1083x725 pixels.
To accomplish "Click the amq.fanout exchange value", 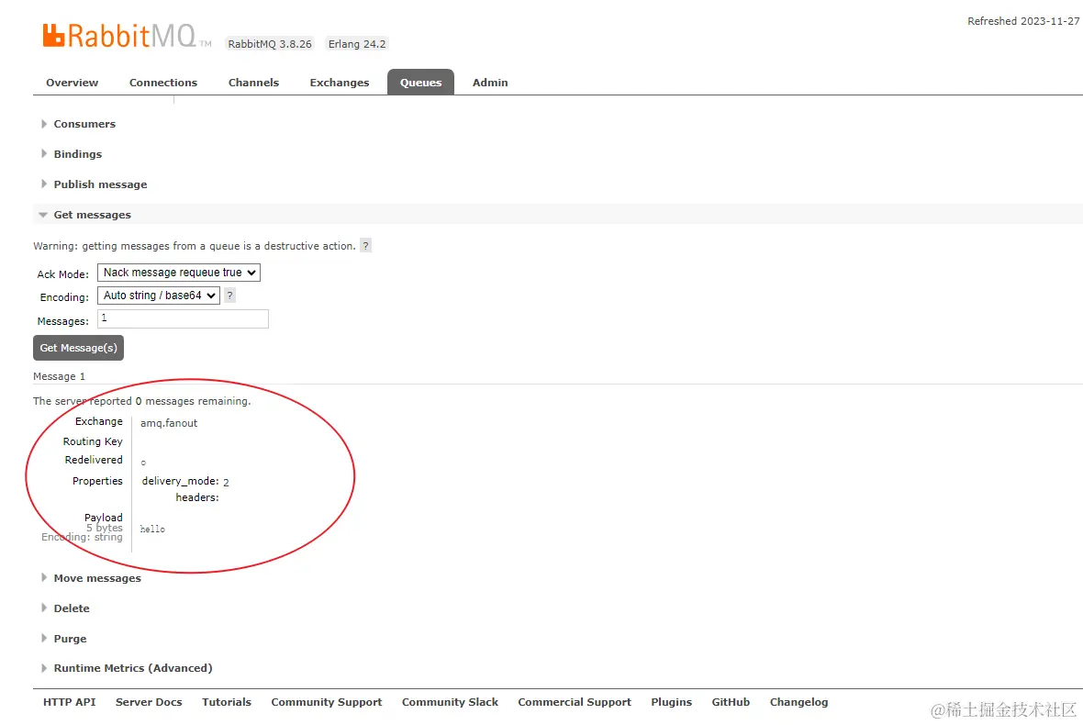I will click(169, 423).
